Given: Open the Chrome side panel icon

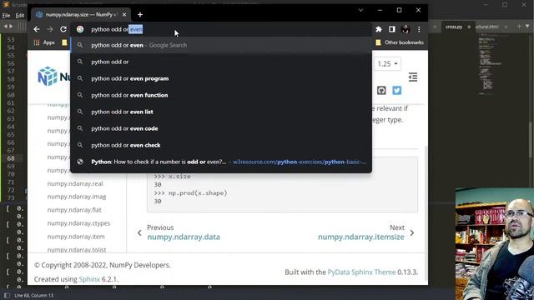Looking at the screenshot, I should pyautogui.click(x=392, y=29).
